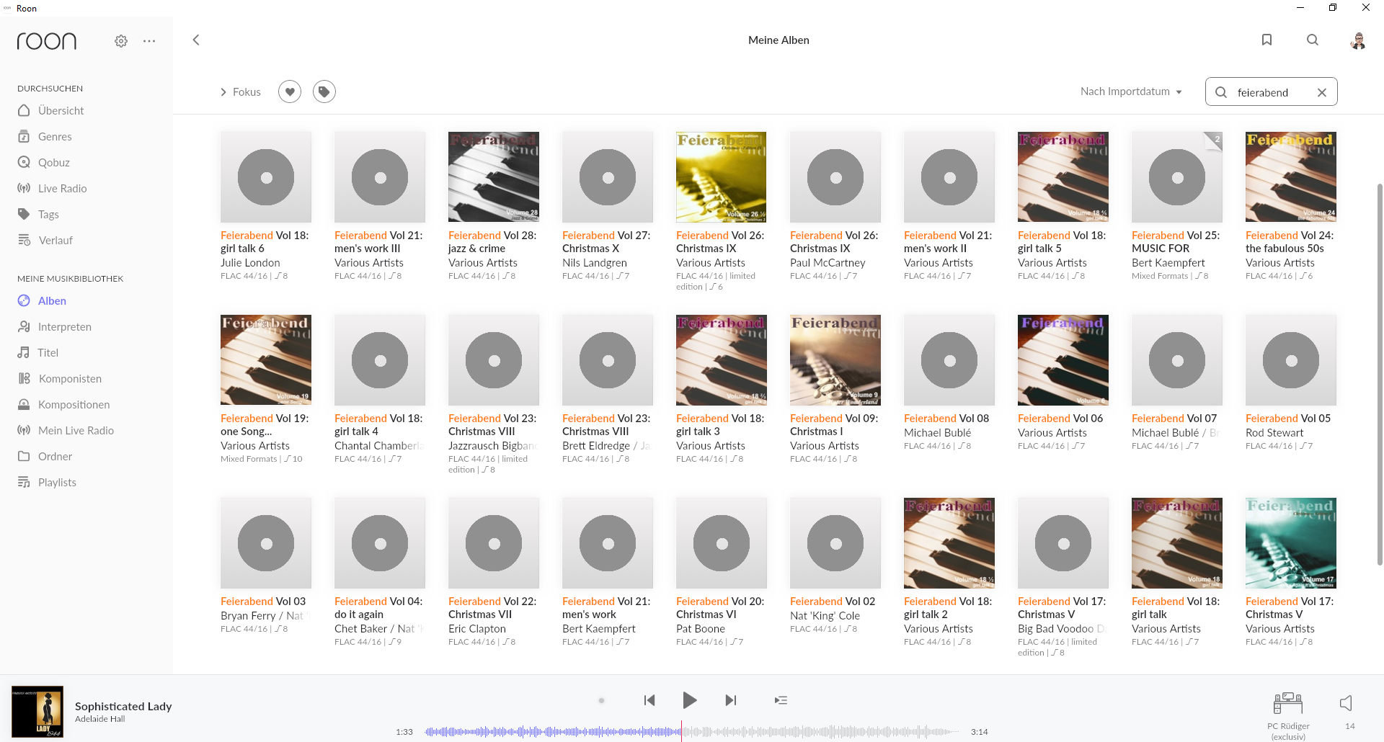
Task: Click the Kompositionen sidebar icon
Action: [24, 404]
